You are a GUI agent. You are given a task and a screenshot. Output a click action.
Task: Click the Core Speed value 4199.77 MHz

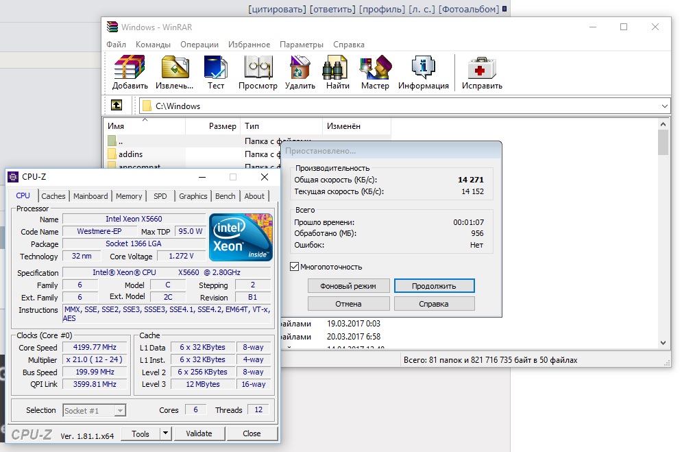click(95, 347)
